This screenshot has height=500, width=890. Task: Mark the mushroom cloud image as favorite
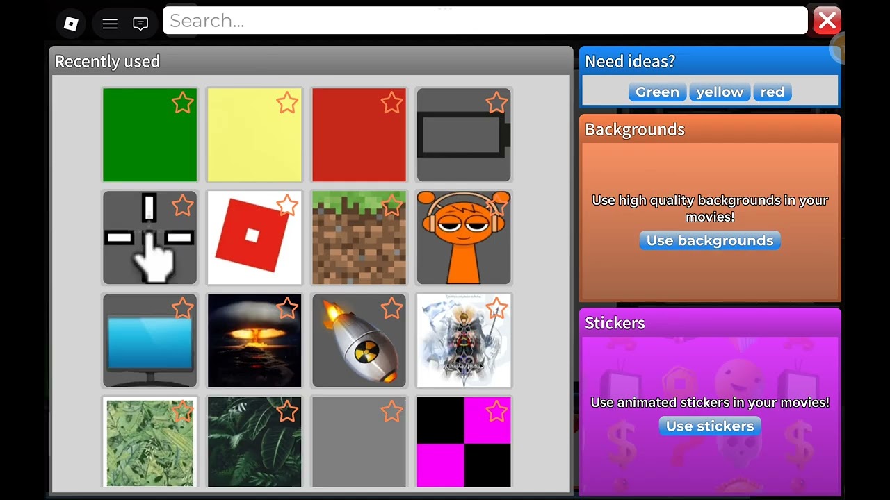coord(287,308)
